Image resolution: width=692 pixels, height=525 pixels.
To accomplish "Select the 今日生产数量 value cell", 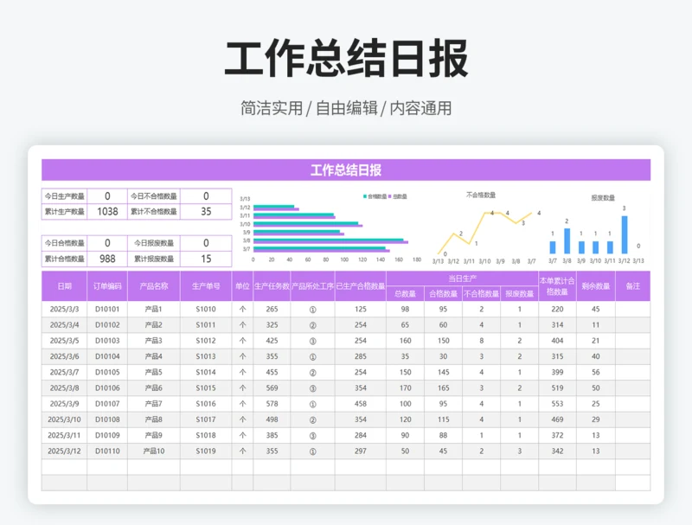I will pos(107,196).
